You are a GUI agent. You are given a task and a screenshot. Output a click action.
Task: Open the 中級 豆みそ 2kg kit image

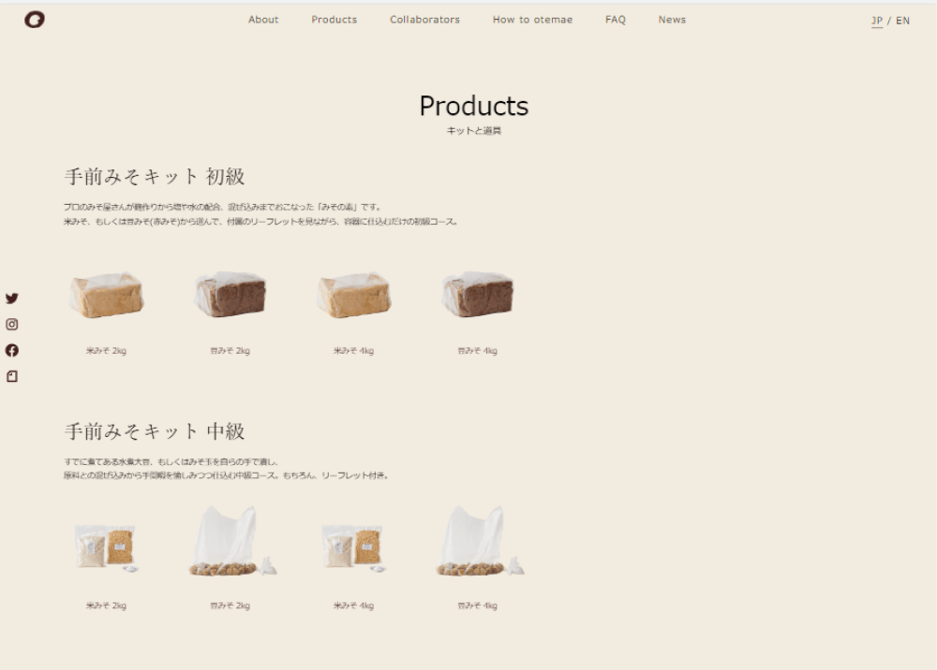point(231,543)
